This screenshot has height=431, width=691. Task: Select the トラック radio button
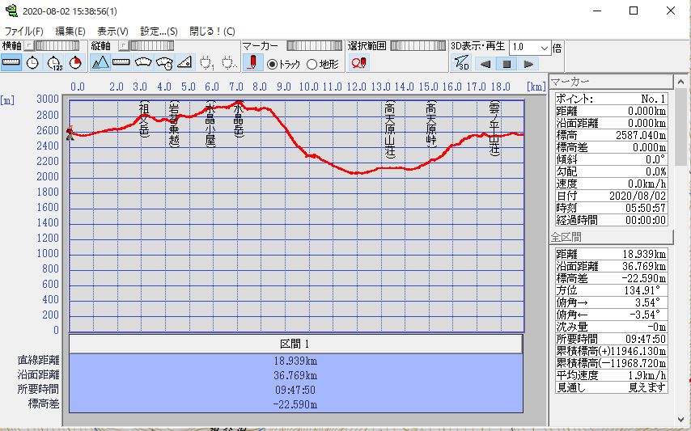pyautogui.click(x=273, y=64)
